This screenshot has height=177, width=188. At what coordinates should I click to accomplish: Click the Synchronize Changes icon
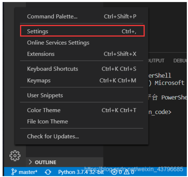[x=48, y=172]
